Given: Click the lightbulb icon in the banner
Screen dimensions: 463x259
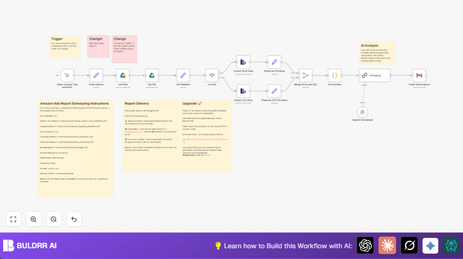Looking at the screenshot, I should (x=218, y=246).
